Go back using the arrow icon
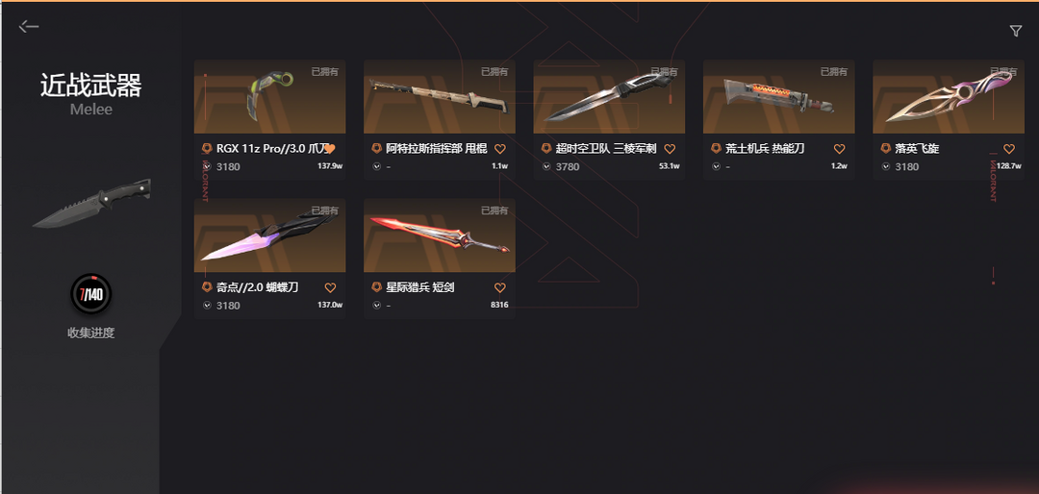The image size is (1039, 494). [29, 27]
